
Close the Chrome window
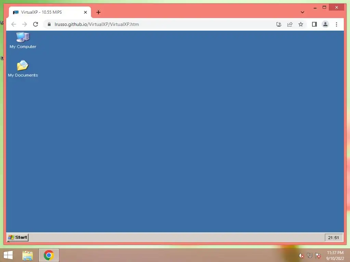pyautogui.click(x=337, y=8)
